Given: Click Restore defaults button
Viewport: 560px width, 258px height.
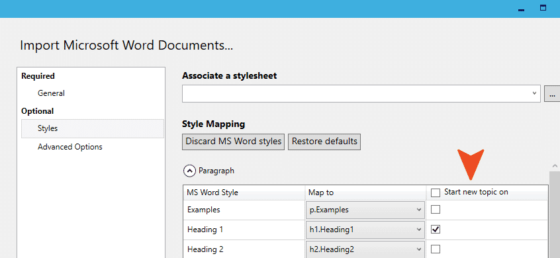Looking at the screenshot, I should [324, 142].
